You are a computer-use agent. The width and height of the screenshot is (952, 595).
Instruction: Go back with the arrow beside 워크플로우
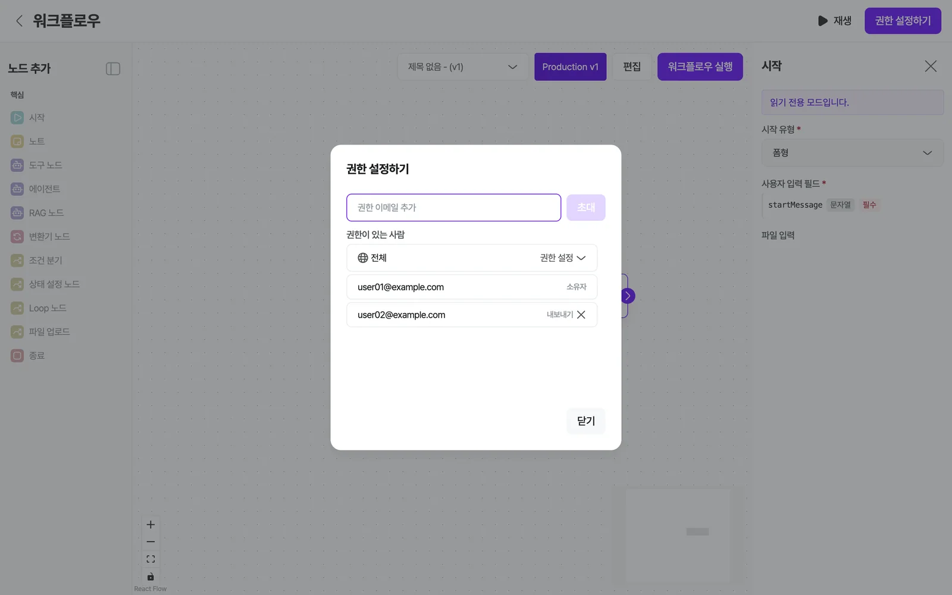19,21
